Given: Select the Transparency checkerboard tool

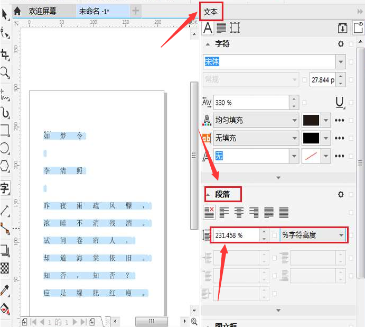Looking at the screenshot, I should point(5,268).
